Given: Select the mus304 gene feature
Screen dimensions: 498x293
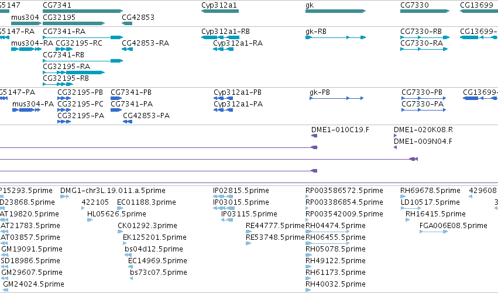Looking at the screenshot, I should [x=26, y=23].
